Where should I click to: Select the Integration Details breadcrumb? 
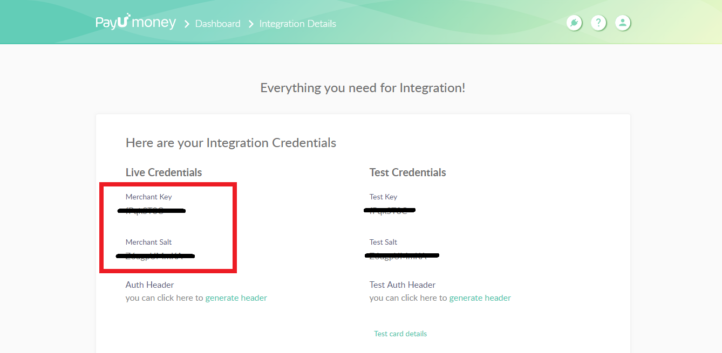tap(297, 24)
